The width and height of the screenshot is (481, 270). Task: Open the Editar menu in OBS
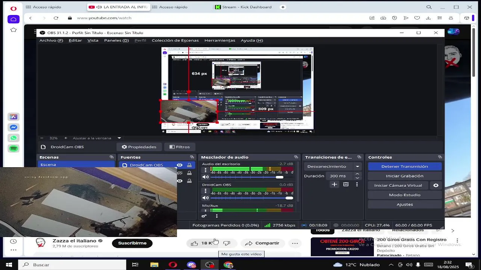click(x=75, y=40)
